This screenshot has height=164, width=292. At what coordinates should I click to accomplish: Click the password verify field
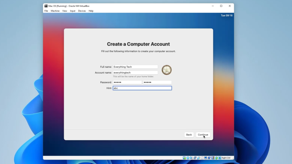(157, 82)
